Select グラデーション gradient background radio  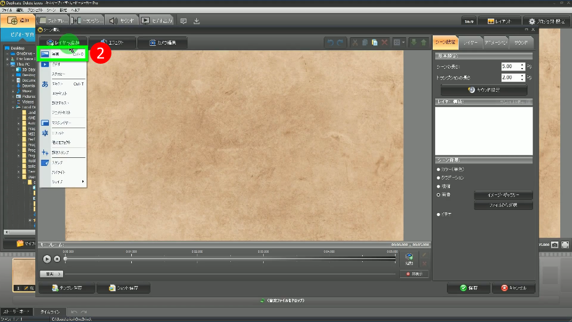tap(440, 177)
